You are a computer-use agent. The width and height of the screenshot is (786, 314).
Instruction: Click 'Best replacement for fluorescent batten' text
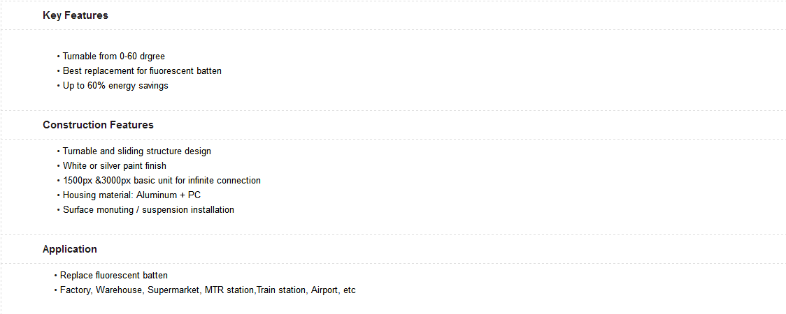click(x=142, y=70)
